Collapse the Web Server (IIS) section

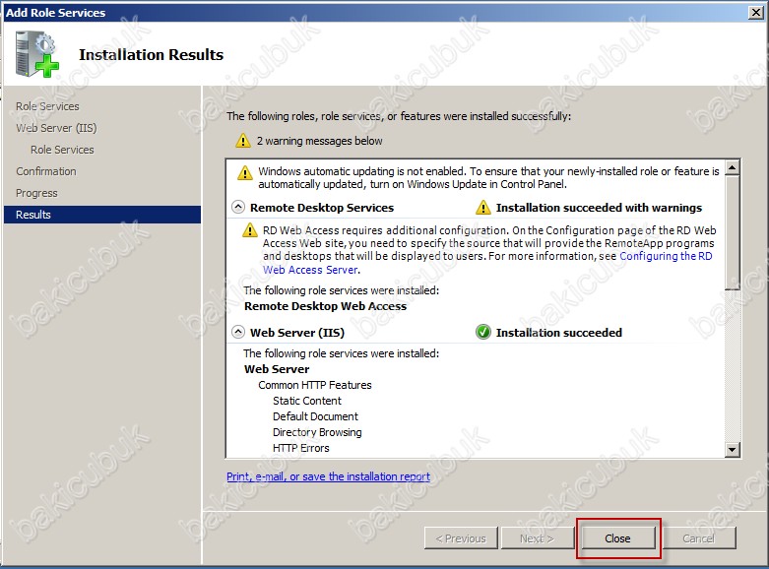pyautogui.click(x=238, y=332)
